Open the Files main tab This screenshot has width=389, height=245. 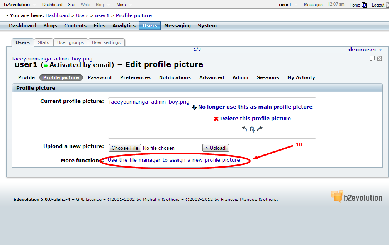[x=99, y=25]
